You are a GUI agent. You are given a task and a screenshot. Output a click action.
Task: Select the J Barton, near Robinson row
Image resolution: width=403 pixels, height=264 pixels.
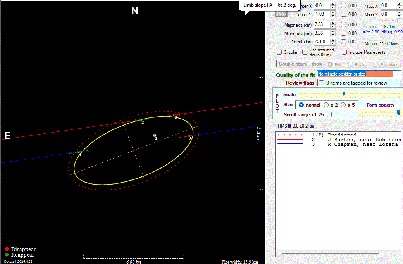[x=339, y=140]
